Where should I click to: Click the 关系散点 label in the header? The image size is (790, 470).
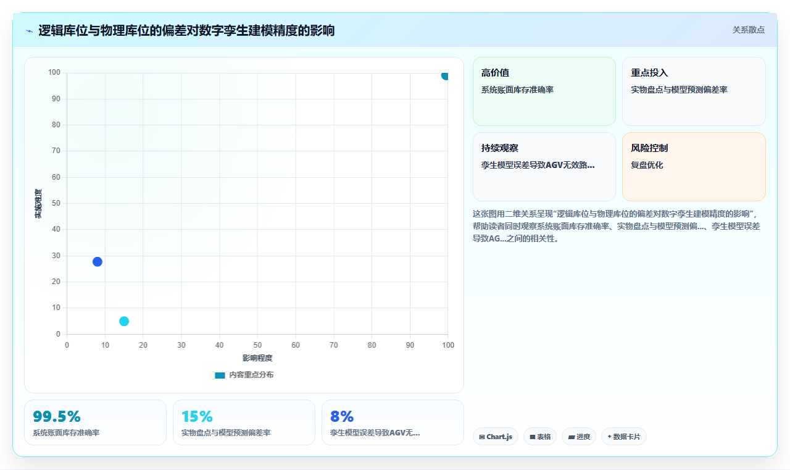[x=748, y=30]
